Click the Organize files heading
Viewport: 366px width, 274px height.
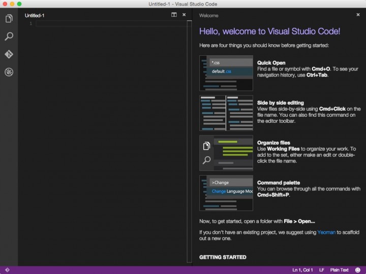coord(273,143)
